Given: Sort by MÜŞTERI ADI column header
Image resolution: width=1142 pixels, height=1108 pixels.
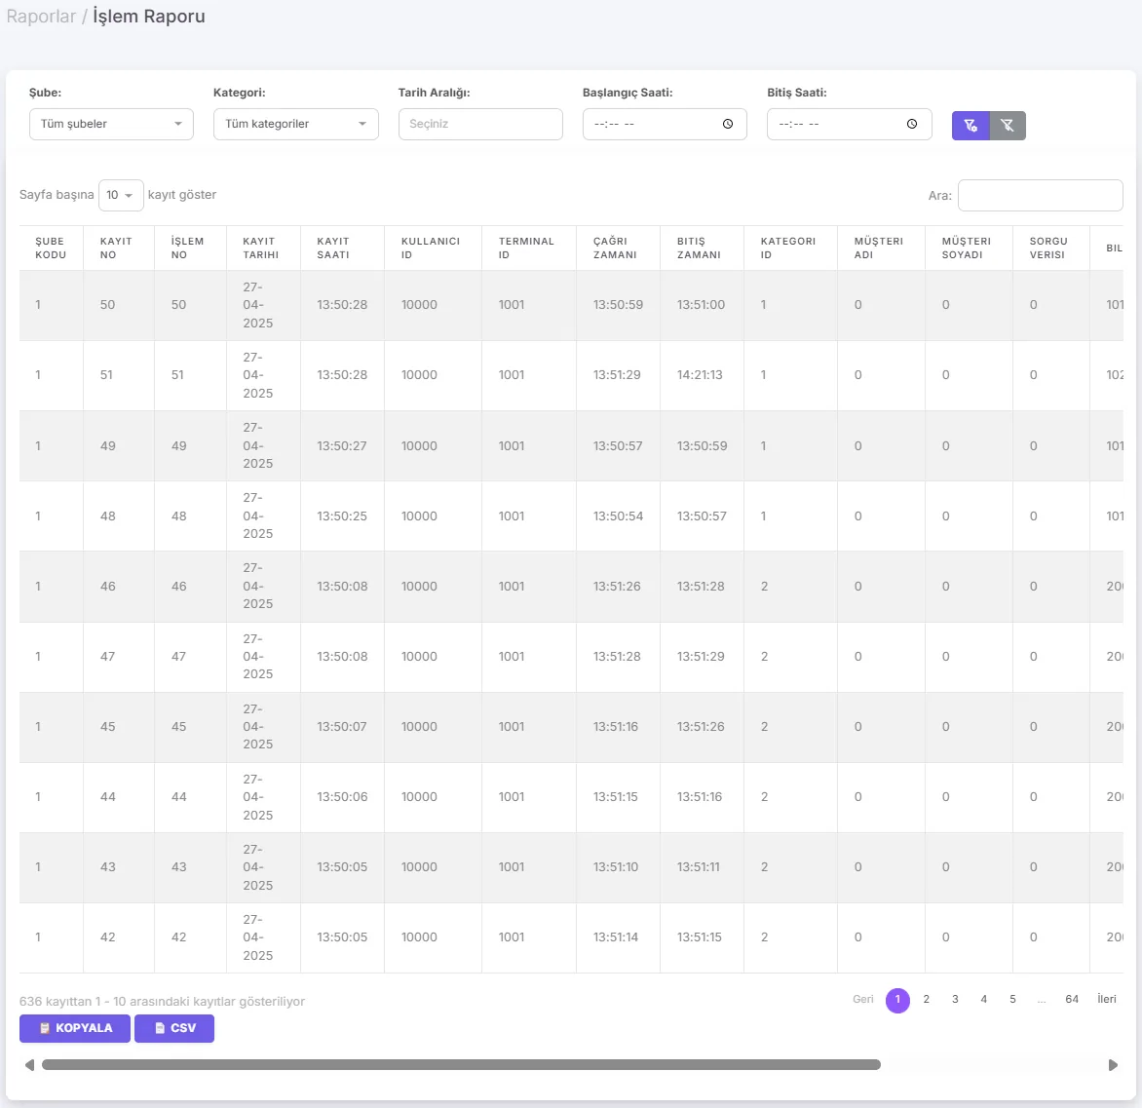Looking at the screenshot, I should (881, 248).
